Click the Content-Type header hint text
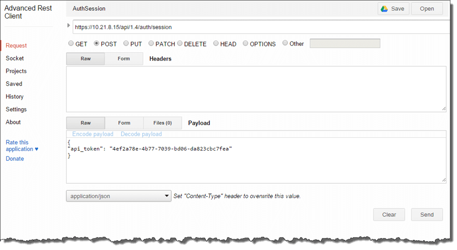The height and width of the screenshot is (250, 457). pyautogui.click(x=237, y=196)
